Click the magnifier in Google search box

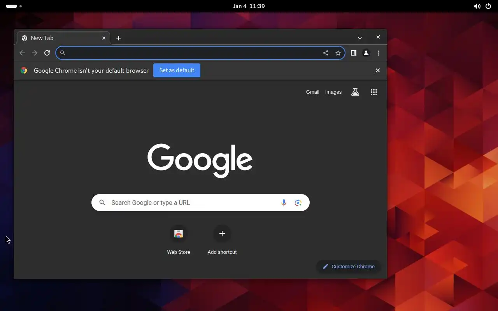pyautogui.click(x=102, y=203)
